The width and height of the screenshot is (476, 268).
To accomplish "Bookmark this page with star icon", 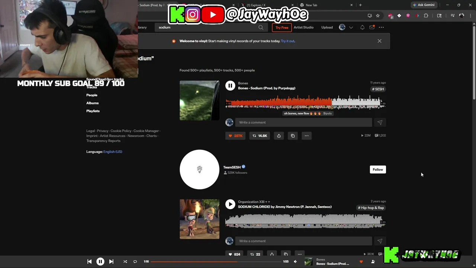I will (x=378, y=16).
